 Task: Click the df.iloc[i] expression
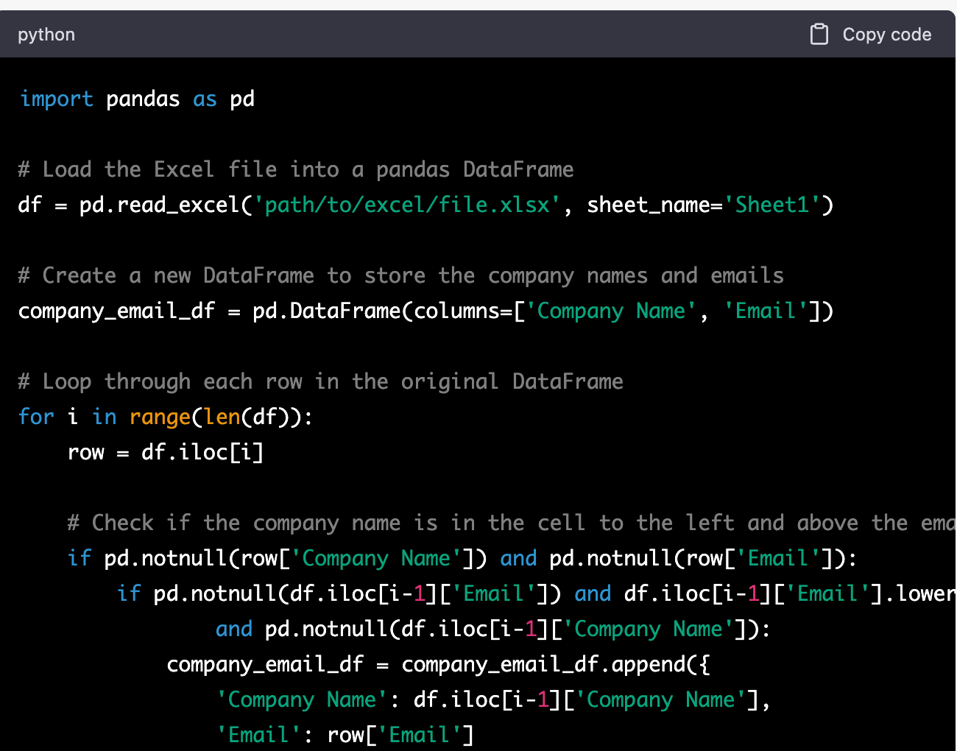pyautogui.click(x=202, y=451)
